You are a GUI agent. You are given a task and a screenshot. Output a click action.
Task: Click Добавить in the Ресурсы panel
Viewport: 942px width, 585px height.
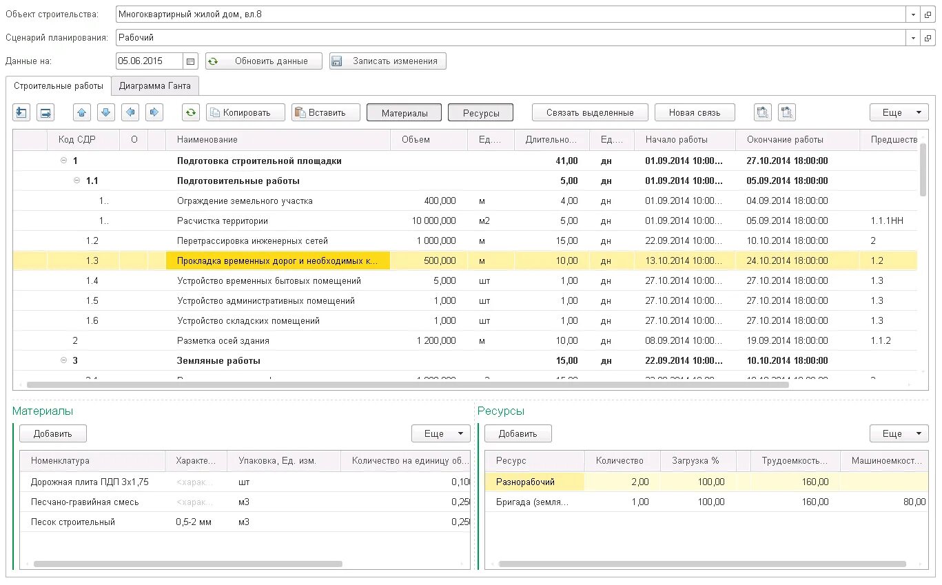518,433
